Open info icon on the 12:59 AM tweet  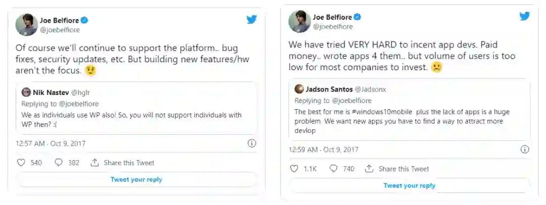[525, 149]
